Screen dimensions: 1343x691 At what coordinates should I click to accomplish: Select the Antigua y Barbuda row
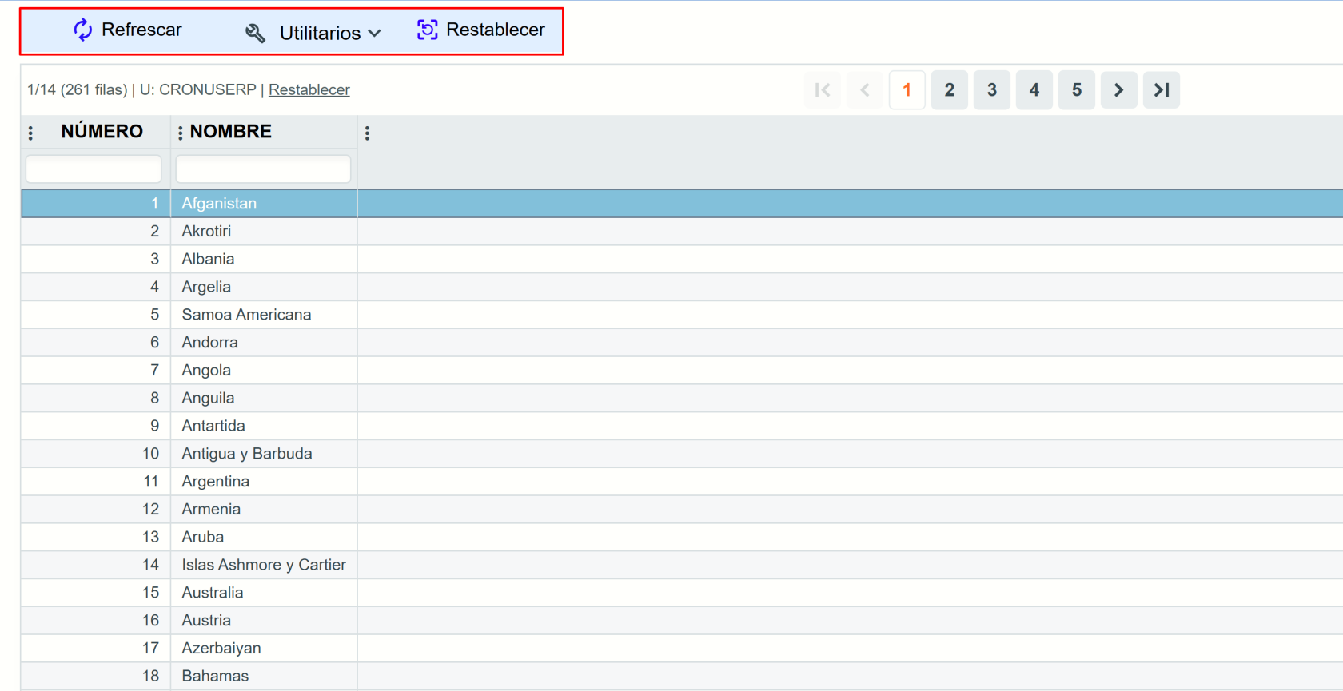pyautogui.click(x=682, y=454)
